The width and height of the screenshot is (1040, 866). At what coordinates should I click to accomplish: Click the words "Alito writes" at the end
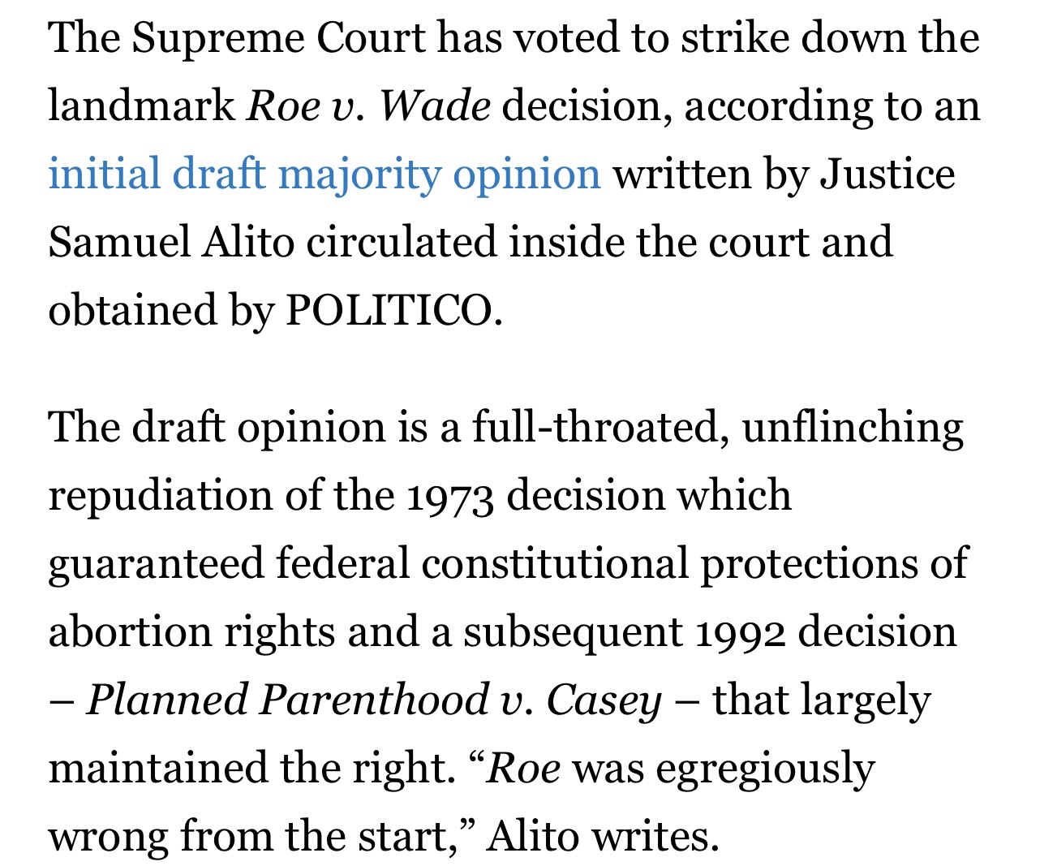603,837
